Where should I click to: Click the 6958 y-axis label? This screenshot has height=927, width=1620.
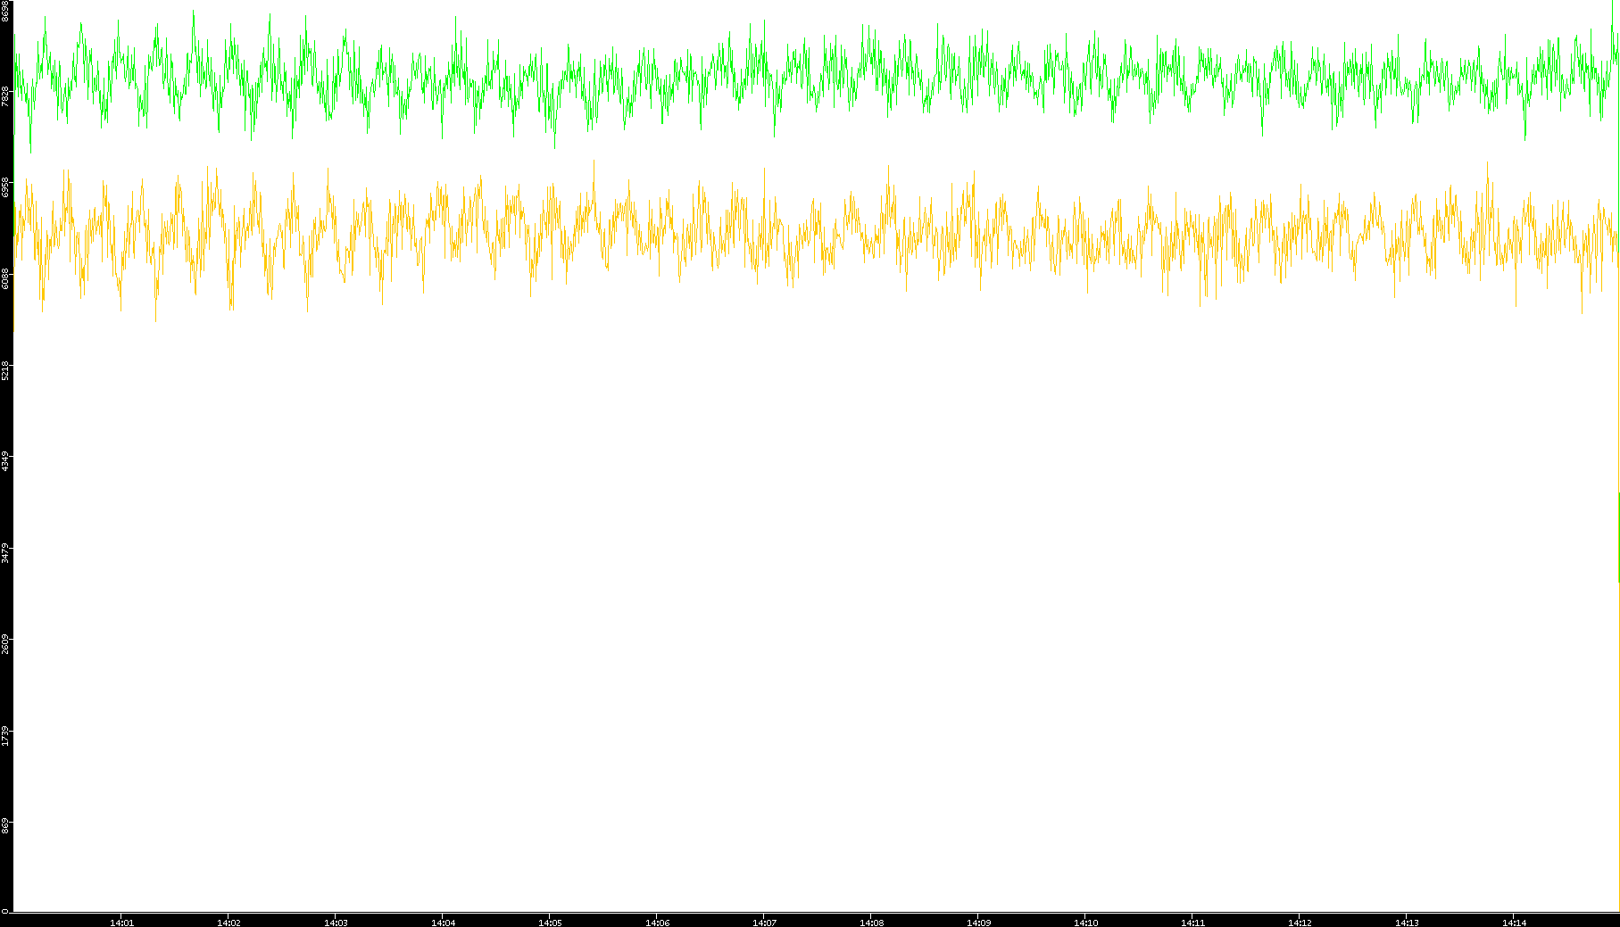click(5, 187)
